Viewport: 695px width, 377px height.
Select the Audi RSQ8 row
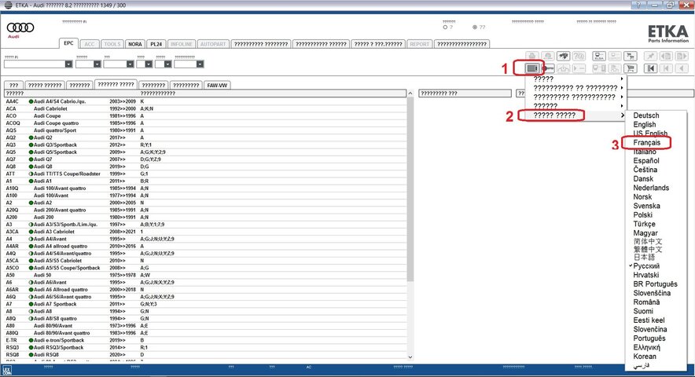click(x=205, y=354)
